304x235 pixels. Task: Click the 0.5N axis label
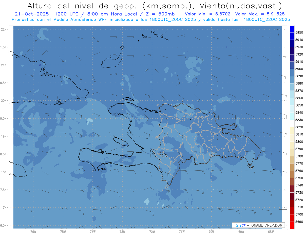[4, 83]
